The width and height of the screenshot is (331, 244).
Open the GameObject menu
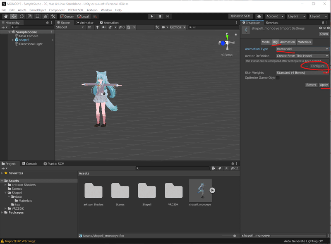point(38,10)
